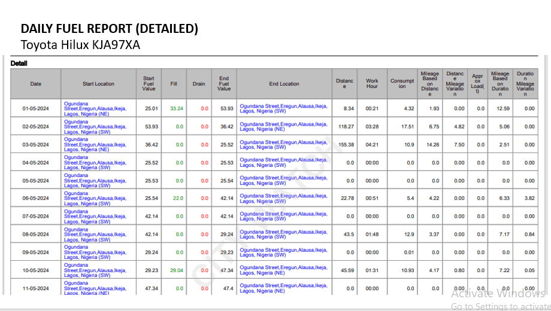Click the 29.04 fill value cell

[176, 271]
